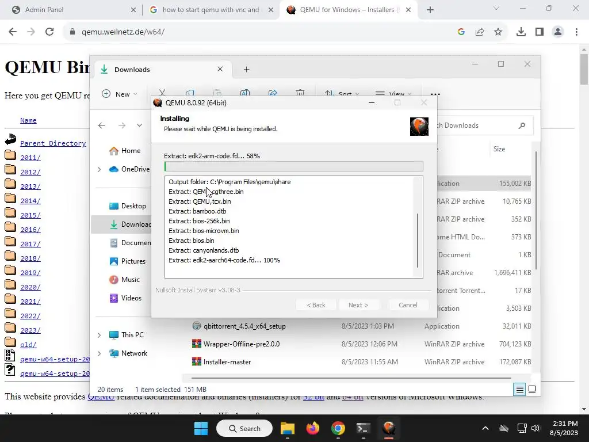Viewport: 589px width, 442px height.
Task: Click Rename icon in Explorer toolbar
Action: point(245,93)
